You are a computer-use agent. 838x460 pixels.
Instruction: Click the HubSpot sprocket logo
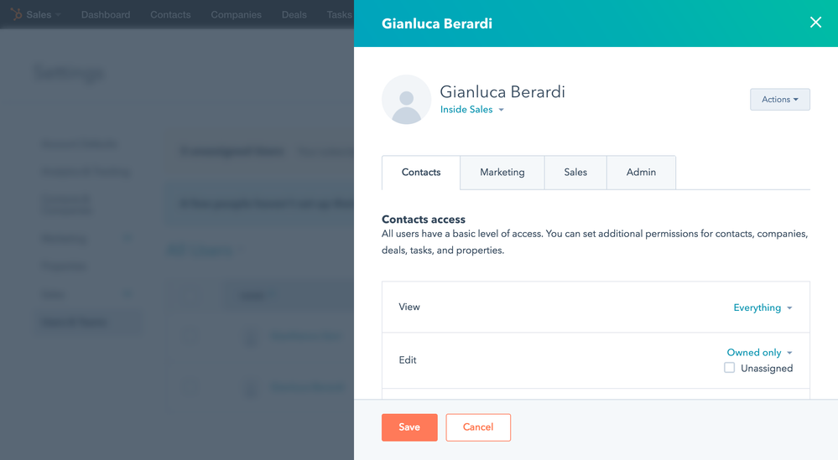click(17, 14)
